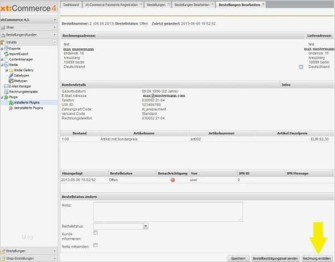Click the Bestand column header
Viewport: 335px width, 262px height.
point(80,133)
